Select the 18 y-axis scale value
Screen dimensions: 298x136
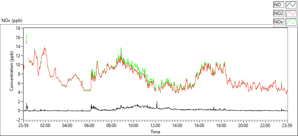[x=18, y=28]
